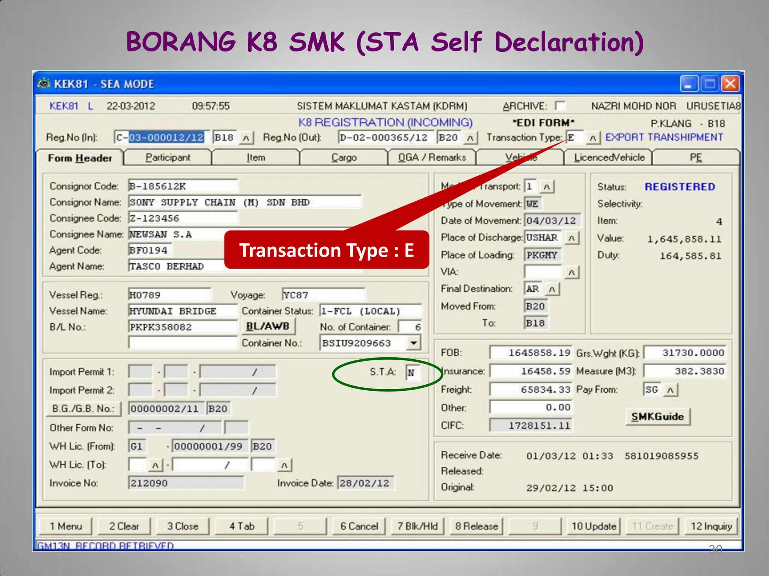Open Final Destination lookup arrow
Viewport: 769px width, 576px height.
click(x=552, y=289)
